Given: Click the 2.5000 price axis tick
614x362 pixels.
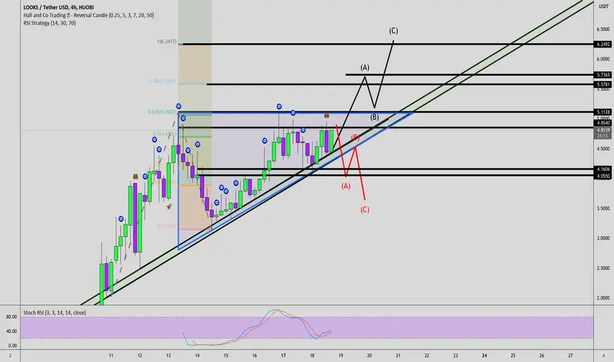Looking at the screenshot, I should [603, 269].
